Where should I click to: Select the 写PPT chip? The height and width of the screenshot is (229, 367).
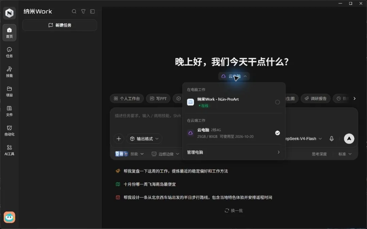pos(158,99)
